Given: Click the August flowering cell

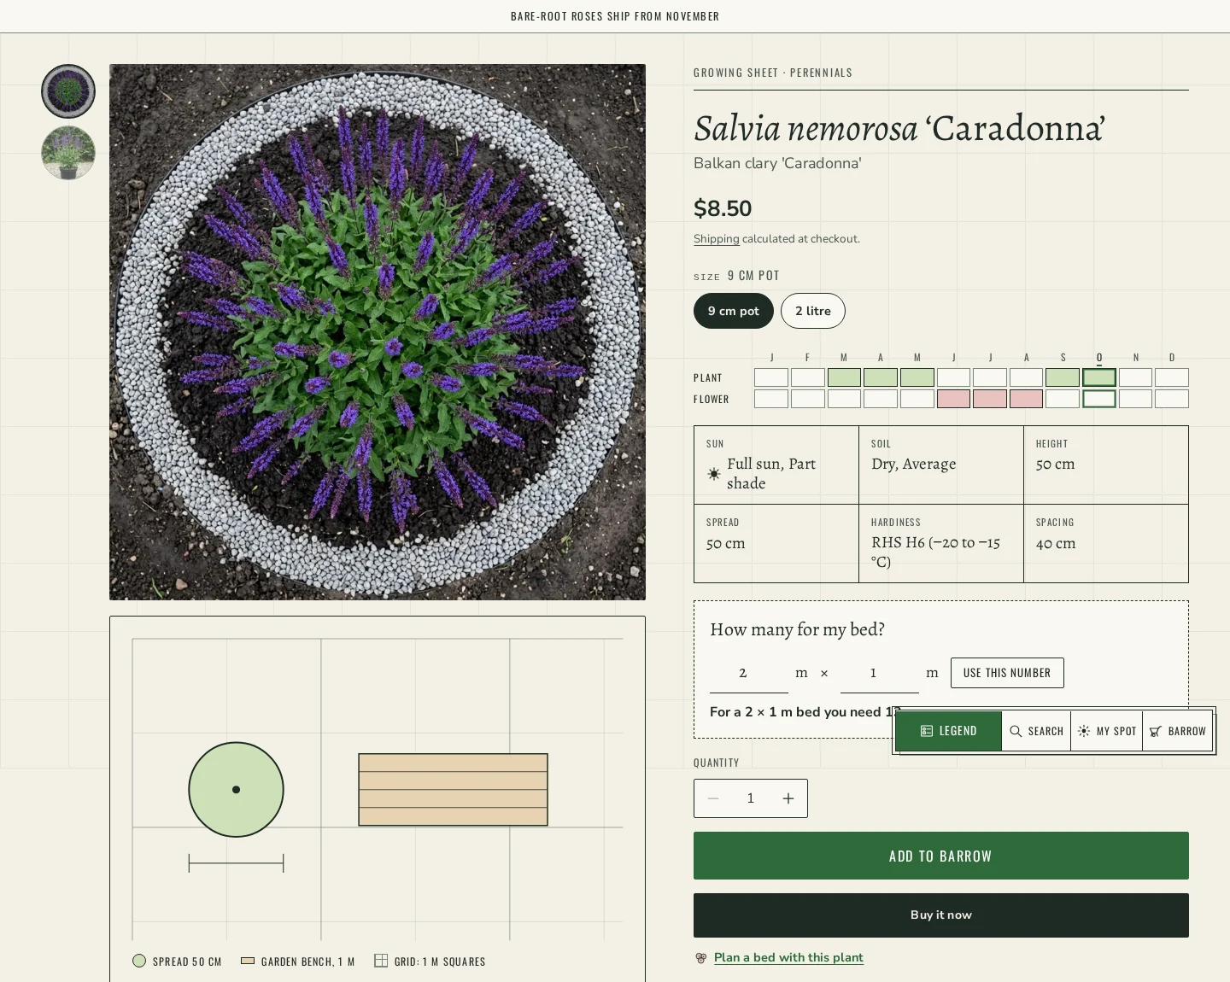Looking at the screenshot, I should coord(1027,399).
